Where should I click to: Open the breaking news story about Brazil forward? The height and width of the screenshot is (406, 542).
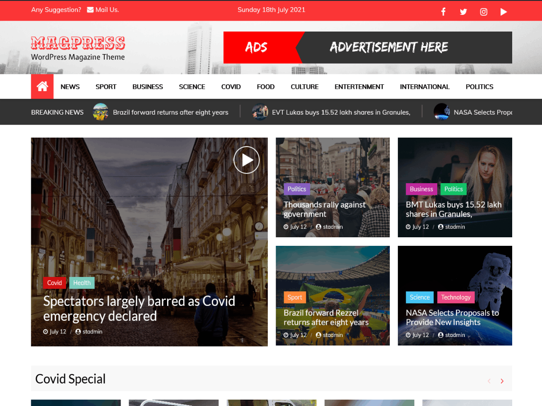tap(171, 112)
